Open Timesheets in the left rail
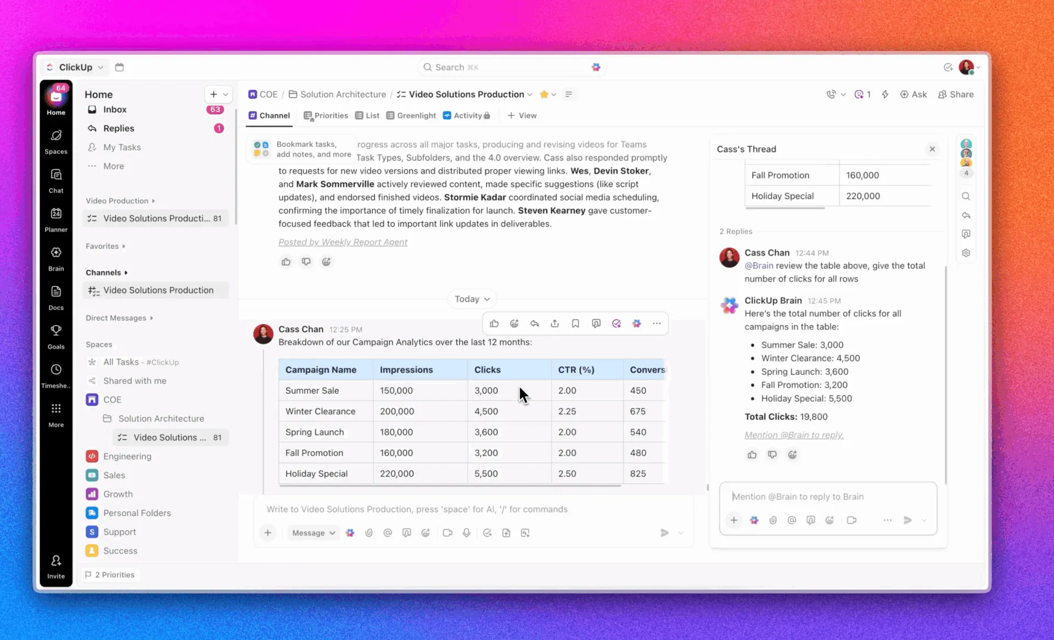 pyautogui.click(x=56, y=375)
